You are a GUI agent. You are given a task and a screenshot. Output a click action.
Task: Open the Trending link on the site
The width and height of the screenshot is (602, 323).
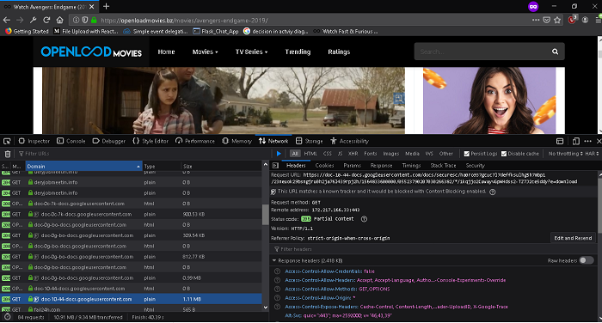coord(298,52)
